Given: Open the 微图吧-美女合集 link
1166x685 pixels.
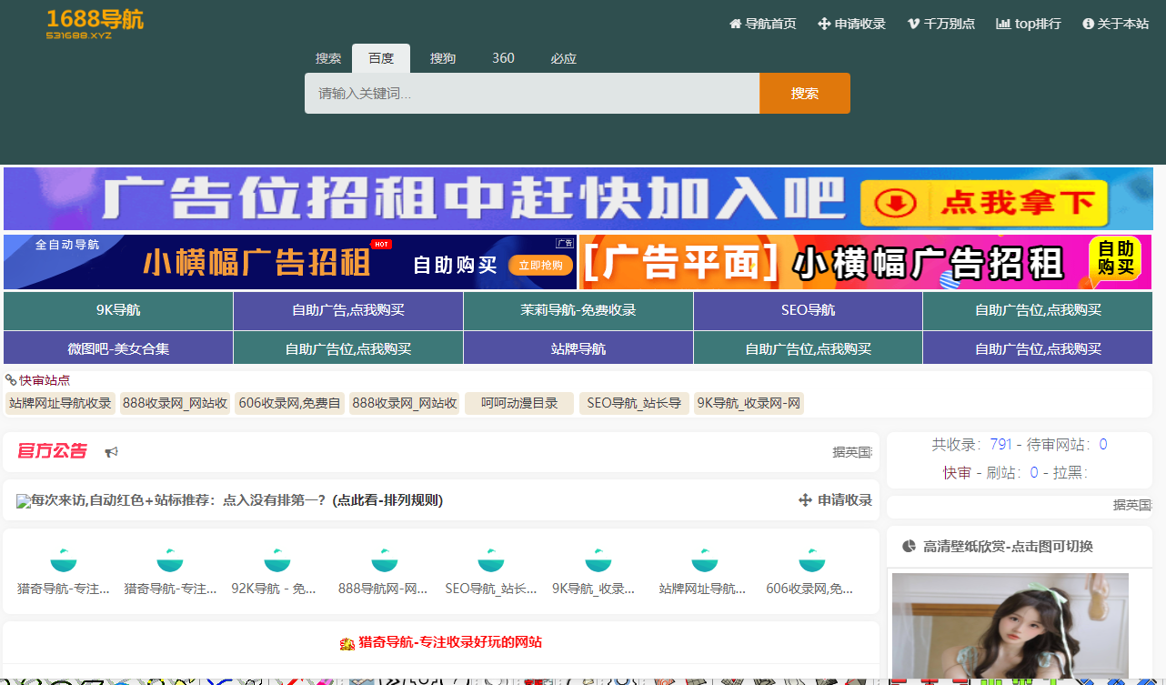Looking at the screenshot, I should point(118,348).
